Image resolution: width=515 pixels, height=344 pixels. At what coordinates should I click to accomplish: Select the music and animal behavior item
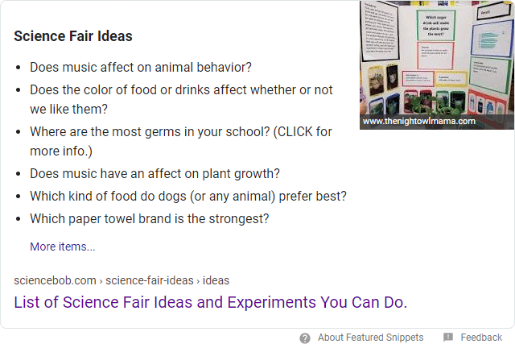[x=141, y=67]
